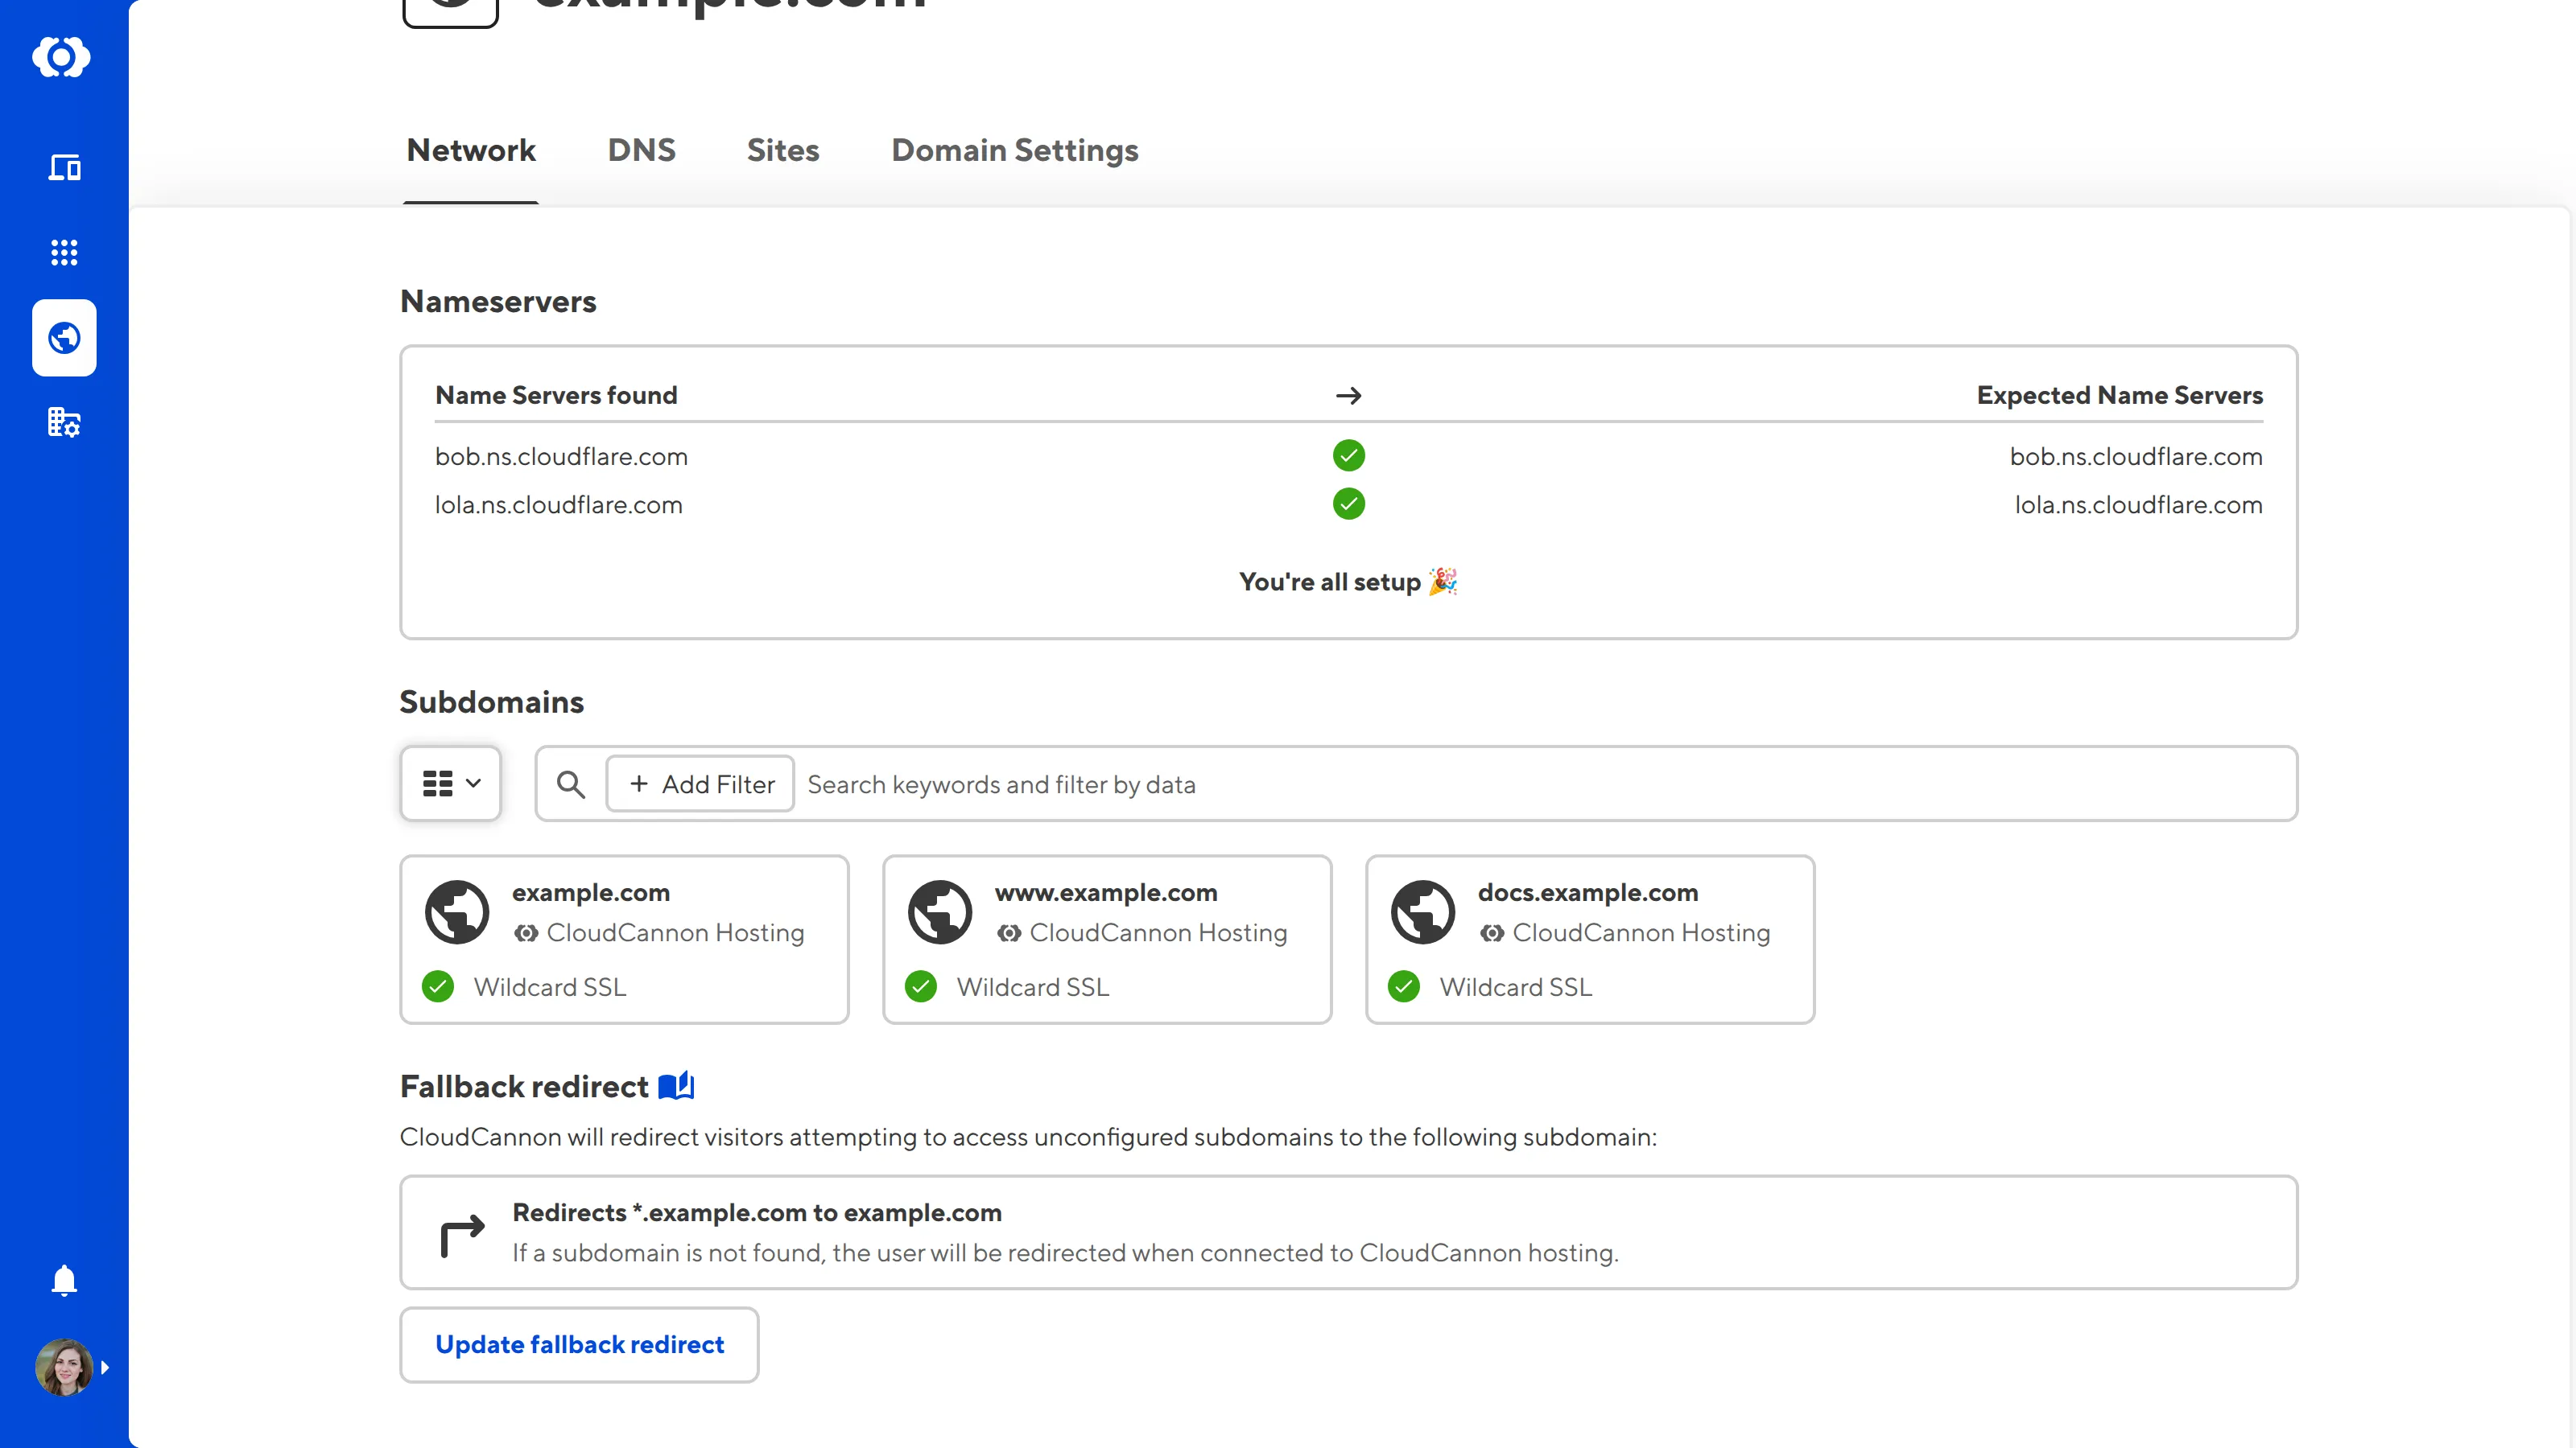Viewport: 2576px width, 1448px height.
Task: Focus the subdomain search keywords field
Action: (x=1500, y=784)
